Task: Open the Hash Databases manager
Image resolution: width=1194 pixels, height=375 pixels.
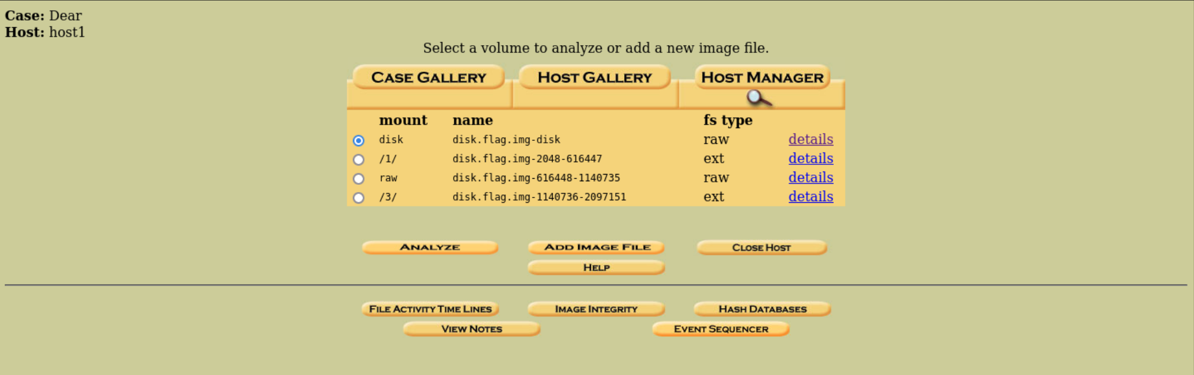Action: pos(763,309)
